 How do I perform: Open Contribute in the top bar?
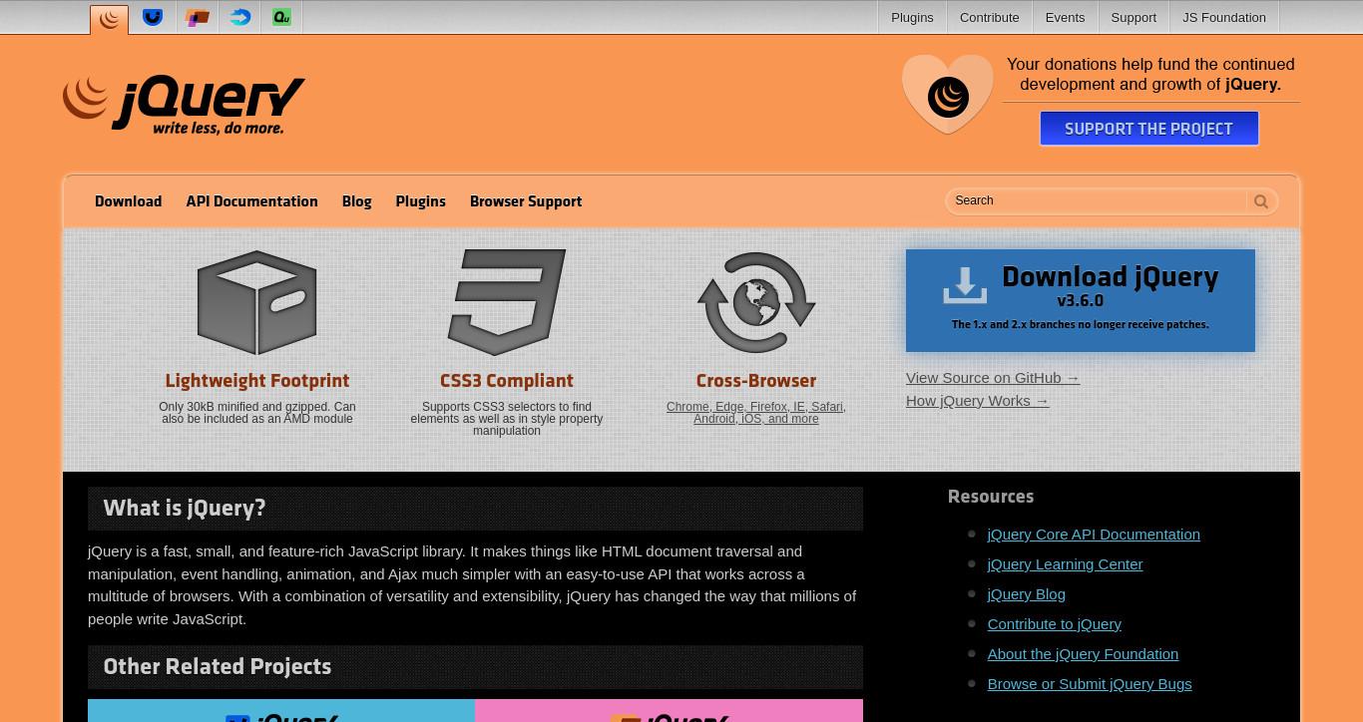990,17
